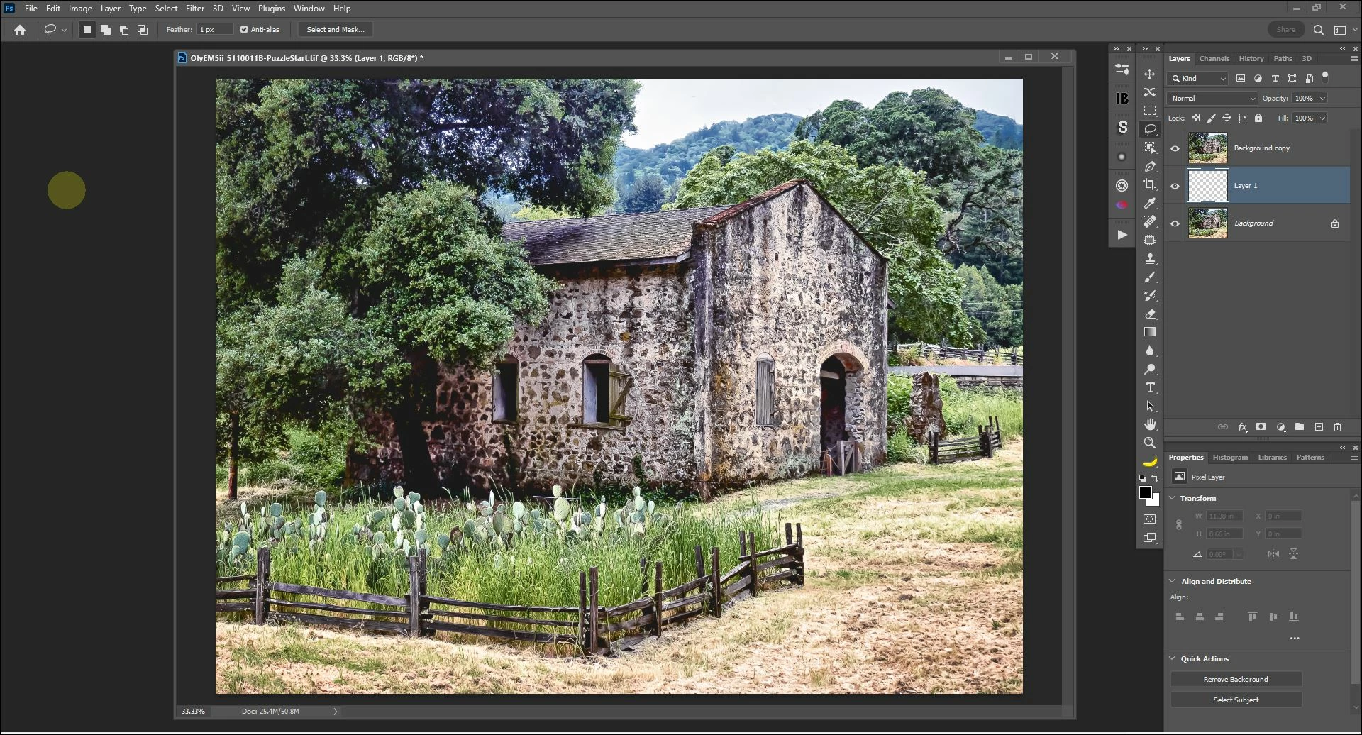Select the Pen tool
1362x735 pixels.
pyautogui.click(x=1149, y=166)
